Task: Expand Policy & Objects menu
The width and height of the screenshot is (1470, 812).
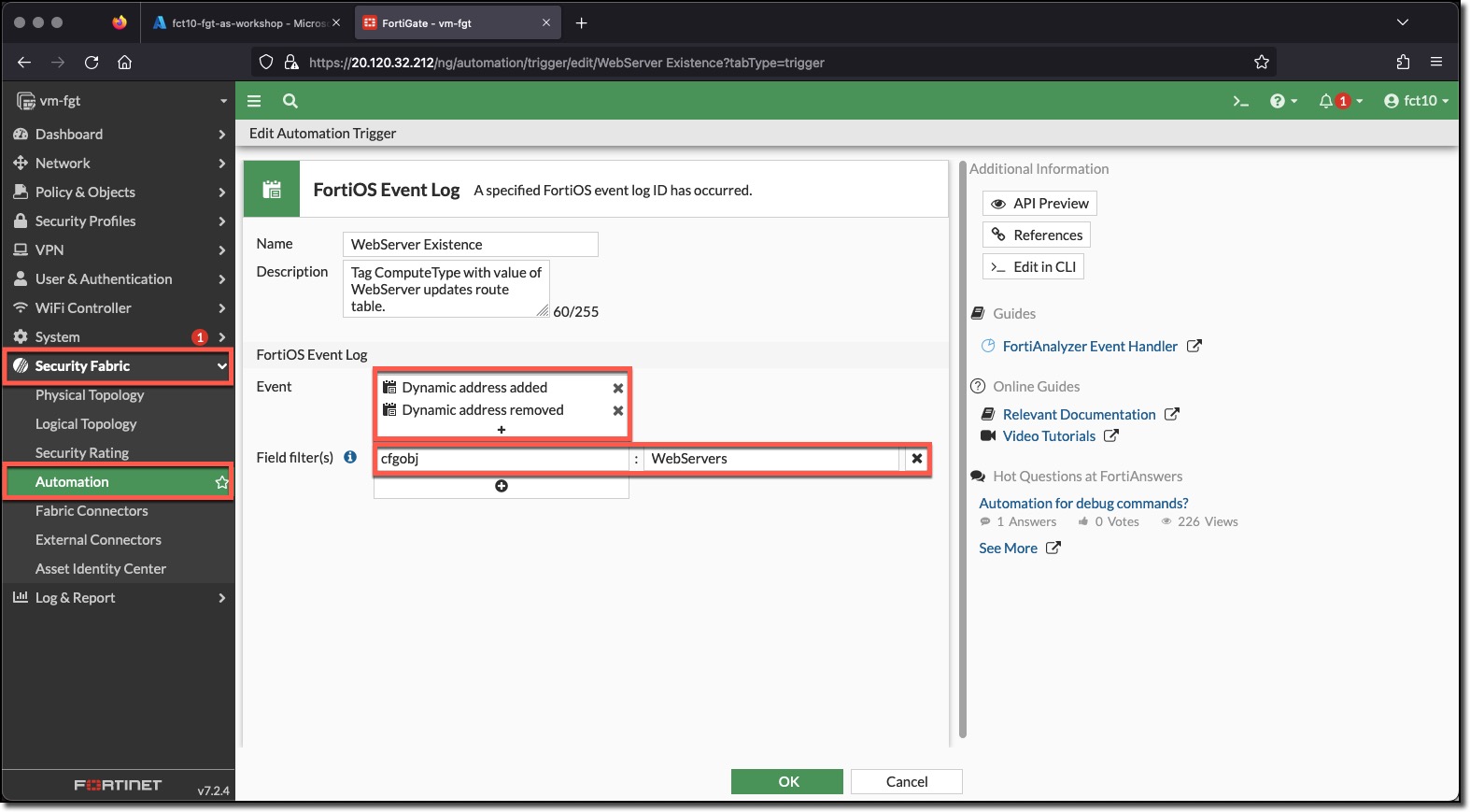Action: [x=119, y=192]
